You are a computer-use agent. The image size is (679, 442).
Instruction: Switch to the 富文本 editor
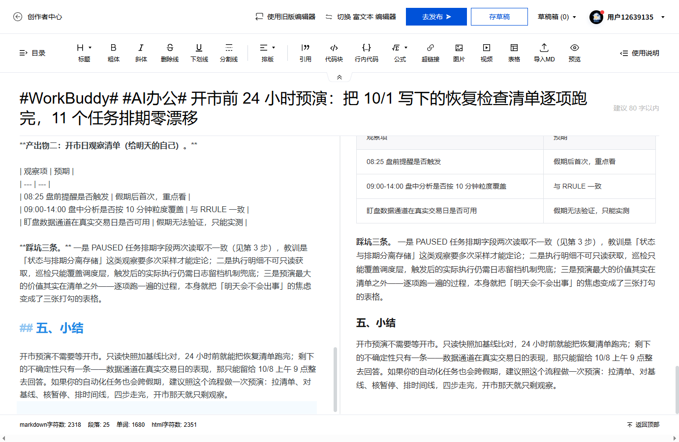[x=361, y=17]
